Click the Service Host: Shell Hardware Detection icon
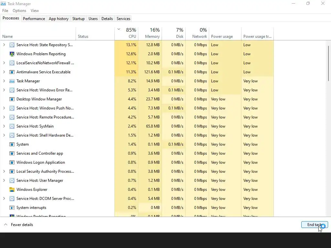 pos(12,135)
